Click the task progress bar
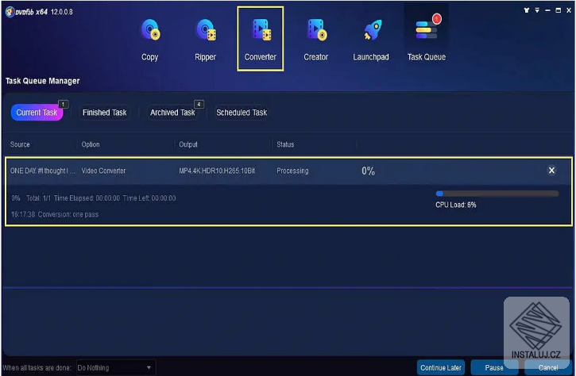Screen dimensions: 576x376 (x=497, y=194)
